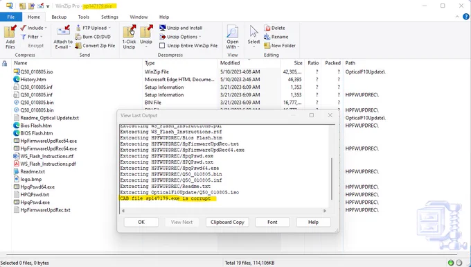This screenshot has width=471, height=267.
Task: Click the green status indicator light
Action: (451, 263)
